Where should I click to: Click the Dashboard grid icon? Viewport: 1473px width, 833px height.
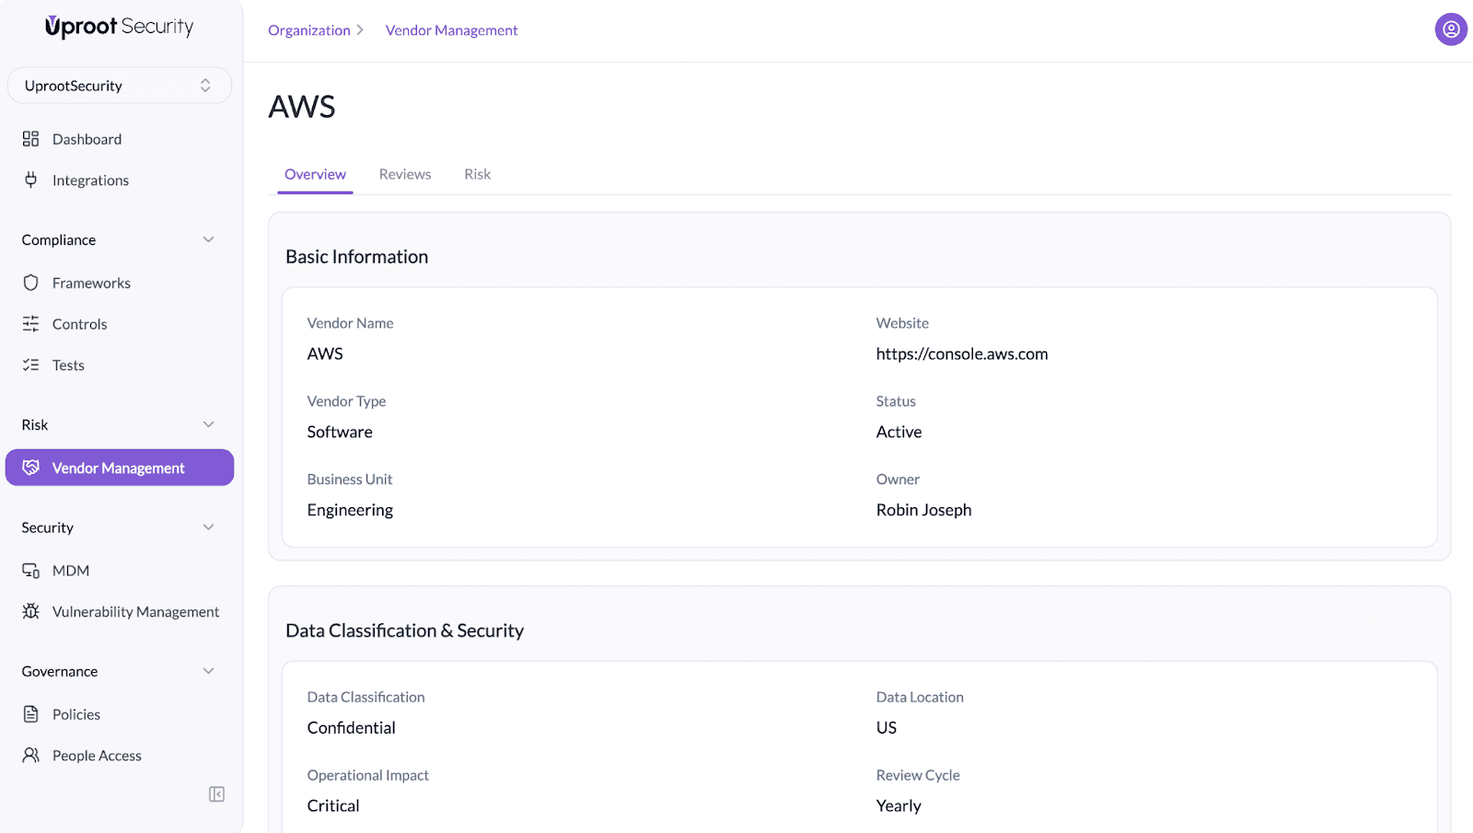(30, 139)
